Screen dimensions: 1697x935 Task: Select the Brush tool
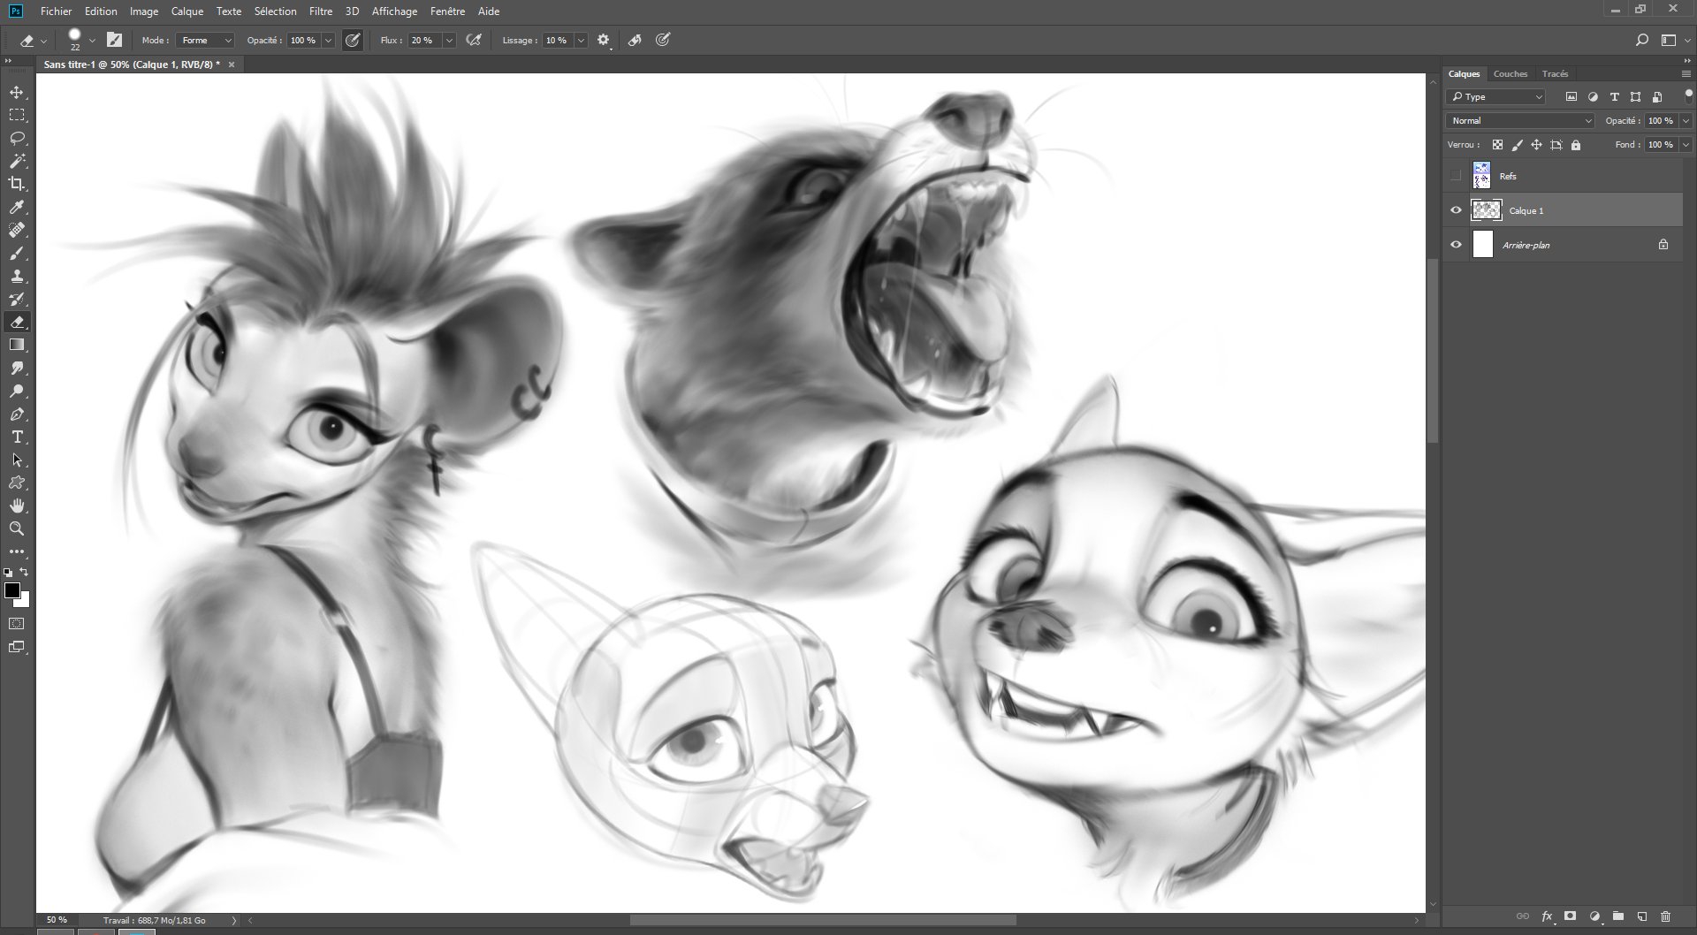click(17, 254)
